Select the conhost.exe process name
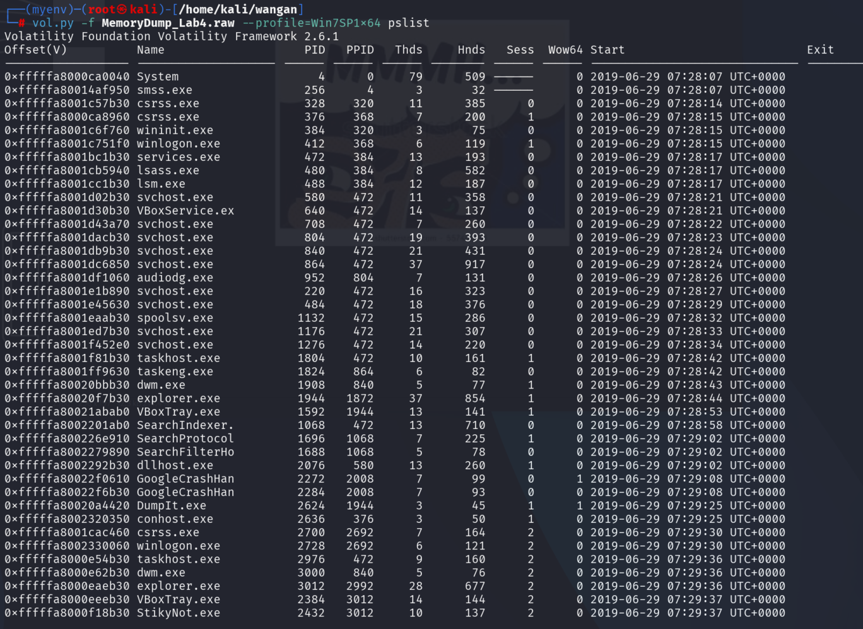 175,519
